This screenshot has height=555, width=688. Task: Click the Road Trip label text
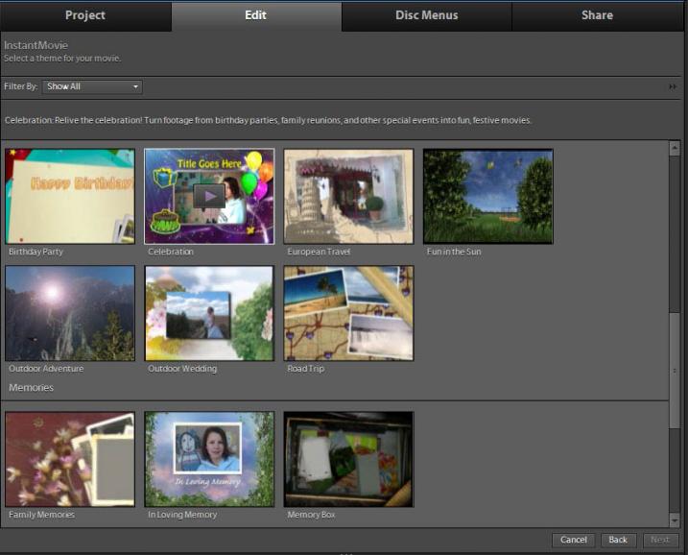tap(305, 369)
